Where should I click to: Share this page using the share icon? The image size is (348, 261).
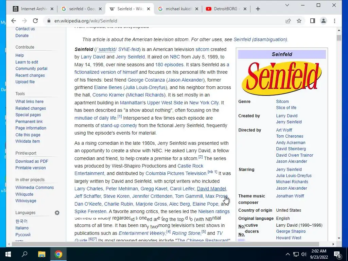click(x=288, y=21)
